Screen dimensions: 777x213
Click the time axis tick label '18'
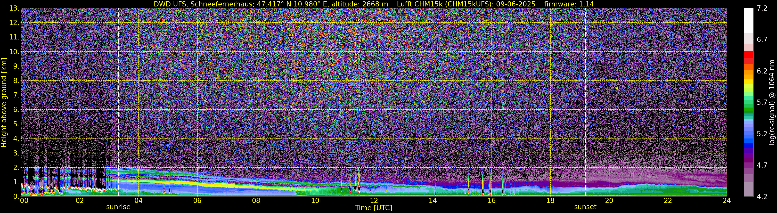550,201
